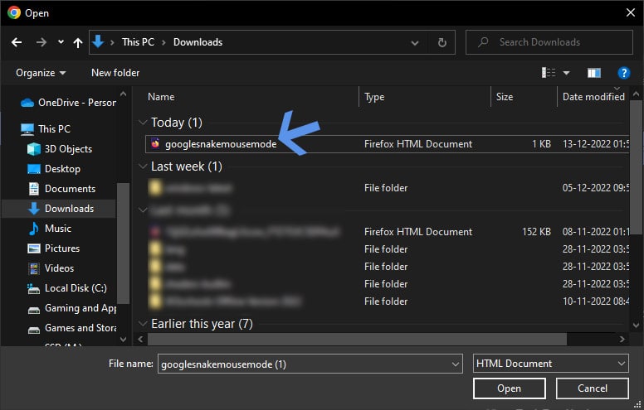Click the Videos film icon
This screenshot has height=410, width=644.
click(34, 268)
